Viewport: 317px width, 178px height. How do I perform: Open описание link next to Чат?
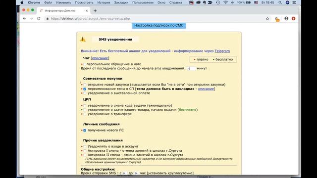(100, 58)
